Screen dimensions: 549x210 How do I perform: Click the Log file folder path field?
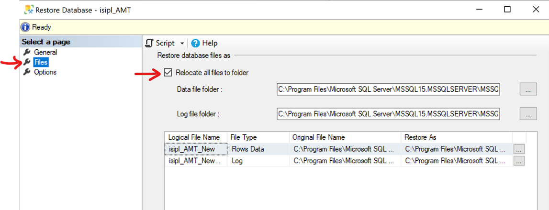(x=388, y=114)
